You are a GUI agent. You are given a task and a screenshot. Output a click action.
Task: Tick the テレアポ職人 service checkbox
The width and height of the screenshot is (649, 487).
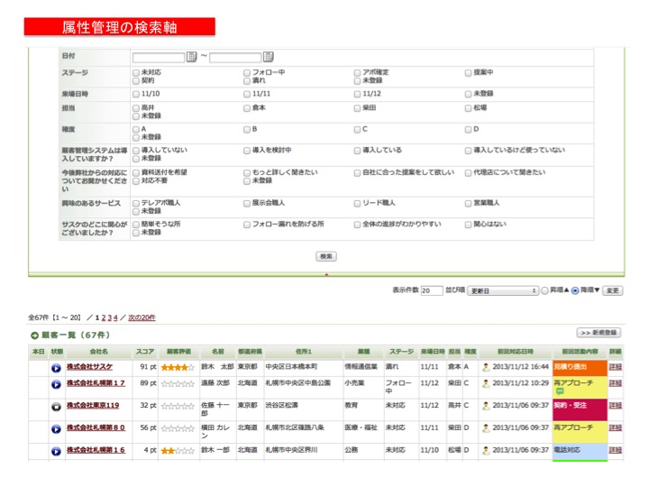coord(136,203)
